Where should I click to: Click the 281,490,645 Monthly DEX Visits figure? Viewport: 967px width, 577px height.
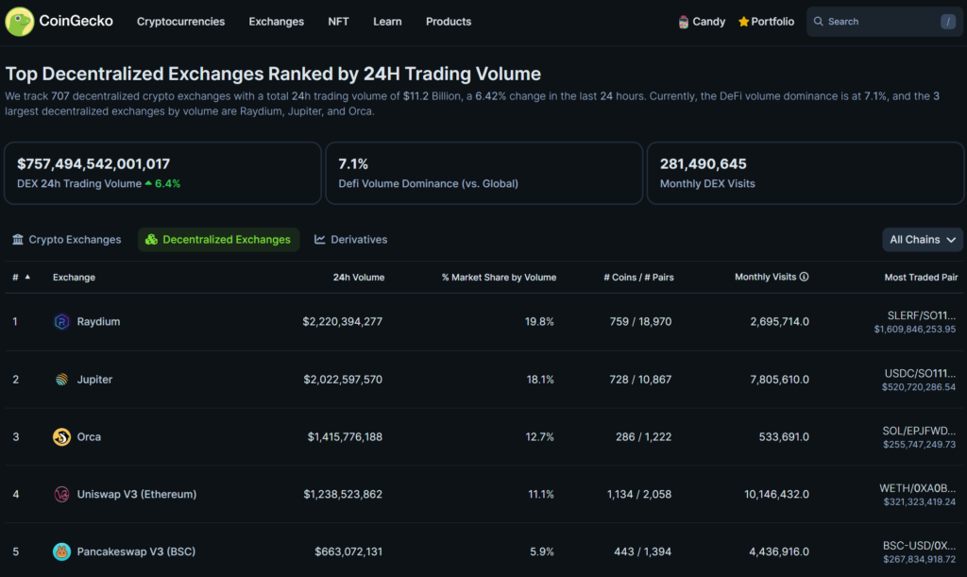703,163
